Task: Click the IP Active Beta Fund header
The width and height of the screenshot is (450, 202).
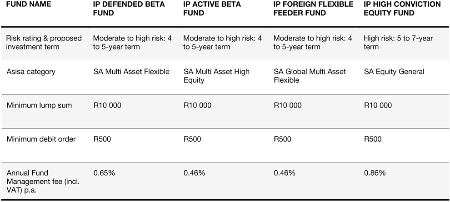Action: click(x=212, y=9)
